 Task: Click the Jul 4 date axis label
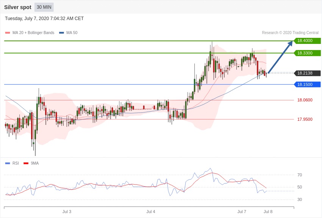[151, 212]
